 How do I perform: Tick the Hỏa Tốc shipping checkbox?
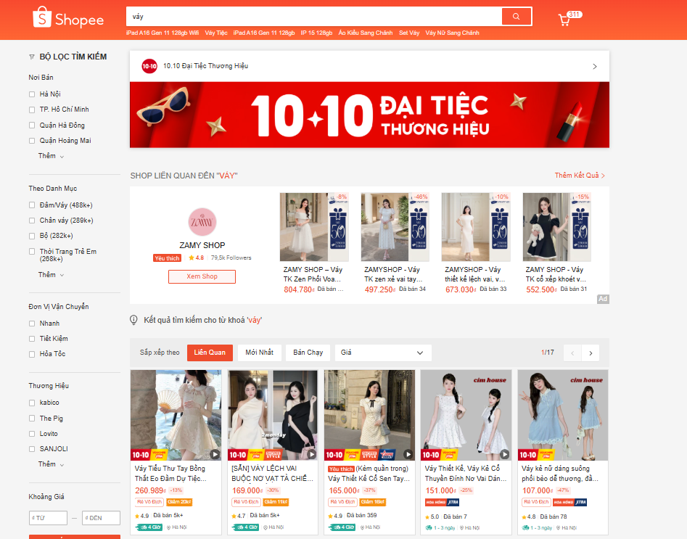click(32, 354)
